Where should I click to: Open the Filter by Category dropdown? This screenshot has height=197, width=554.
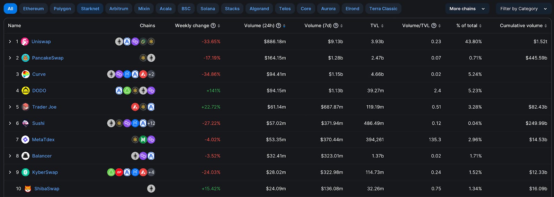(524, 9)
